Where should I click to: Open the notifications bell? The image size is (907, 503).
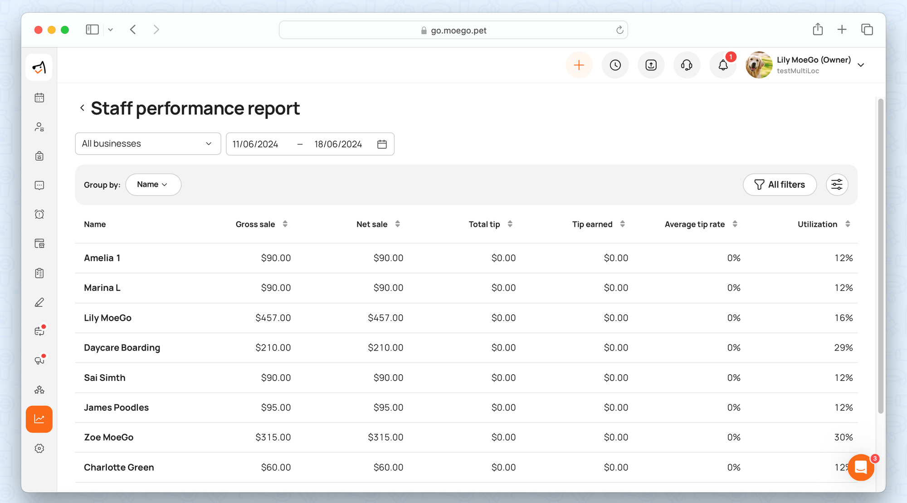coord(723,65)
